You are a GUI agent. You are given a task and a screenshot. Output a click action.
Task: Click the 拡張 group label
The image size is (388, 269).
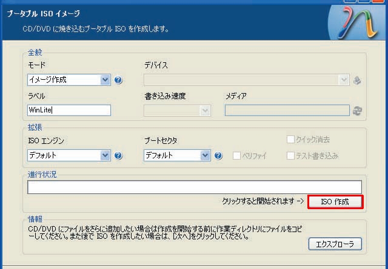click(x=35, y=128)
